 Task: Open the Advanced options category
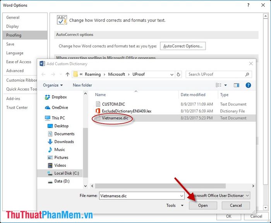20,71
